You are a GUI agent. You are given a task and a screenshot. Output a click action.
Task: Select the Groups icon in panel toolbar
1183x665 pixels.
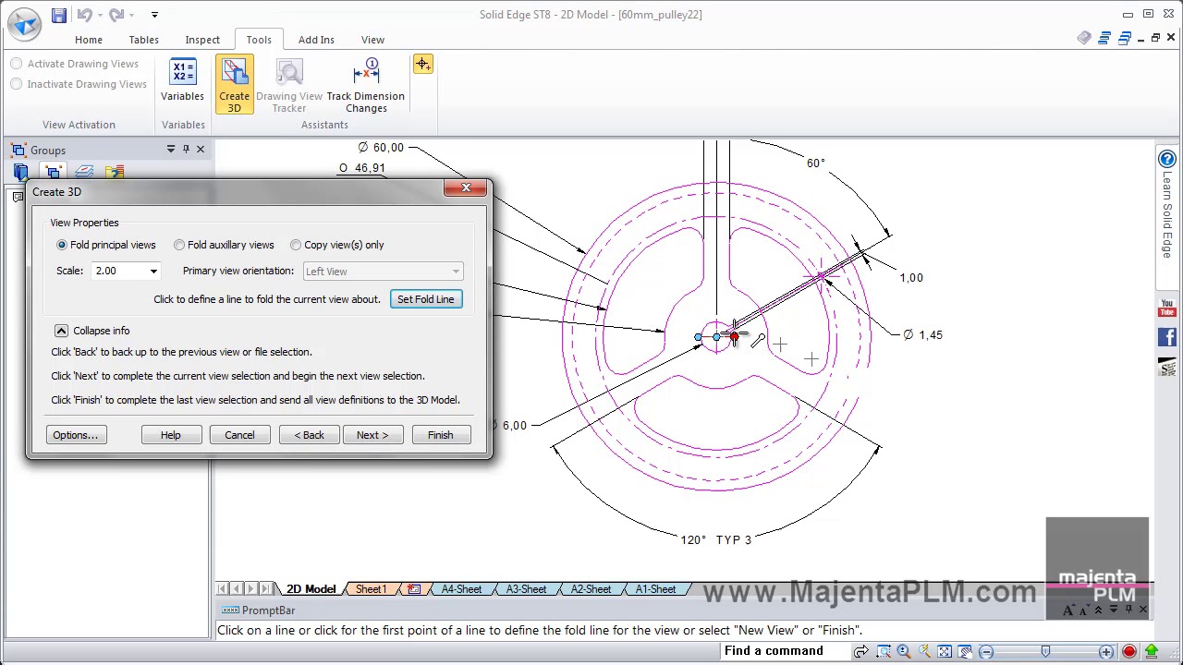(53, 172)
